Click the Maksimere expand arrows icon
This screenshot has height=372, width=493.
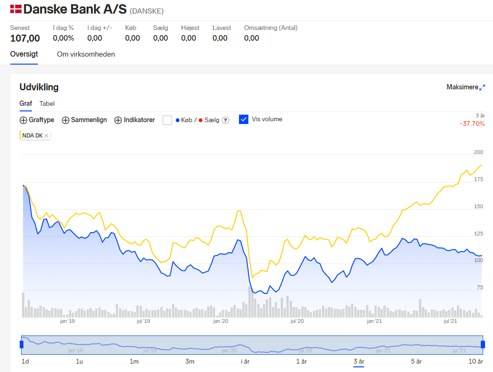(482, 88)
